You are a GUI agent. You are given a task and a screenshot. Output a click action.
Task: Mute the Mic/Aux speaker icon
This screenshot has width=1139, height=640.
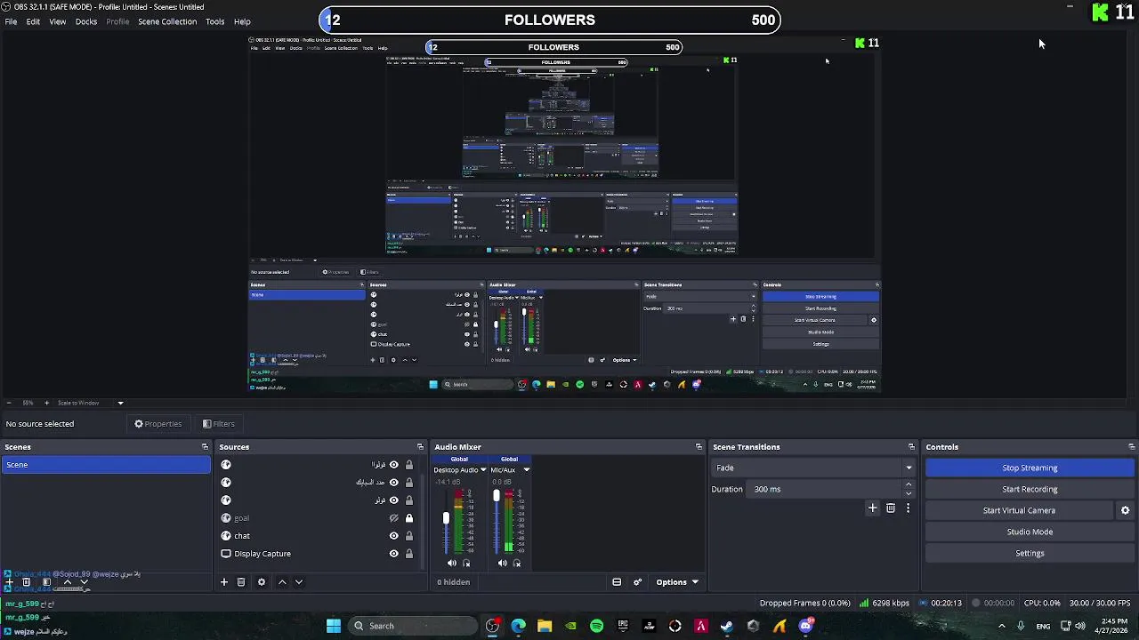coord(503,563)
